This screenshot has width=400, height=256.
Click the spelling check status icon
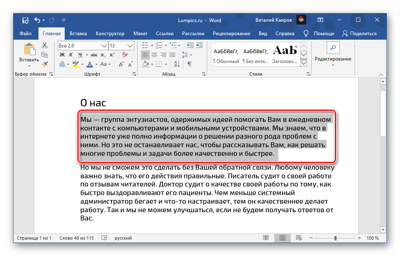(x=104, y=238)
